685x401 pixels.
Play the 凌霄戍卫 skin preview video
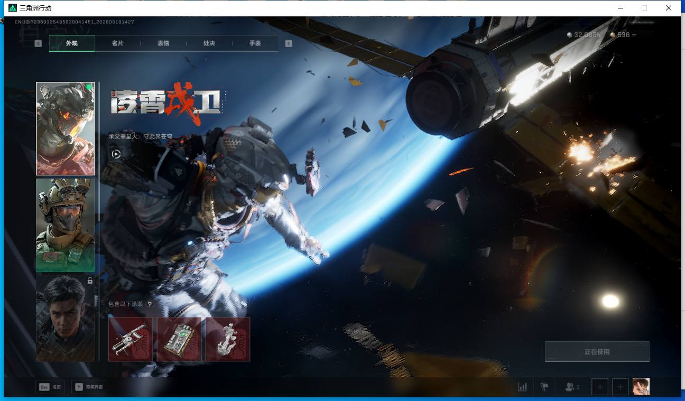pyautogui.click(x=116, y=154)
